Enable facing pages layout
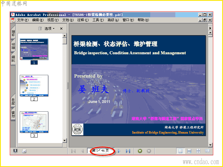Image resolution: width=223 pixels, height=167 pixels. [x=207, y=151]
